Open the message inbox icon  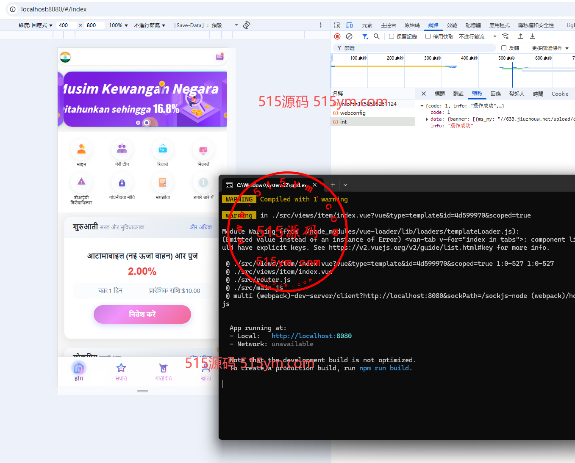coord(219,57)
